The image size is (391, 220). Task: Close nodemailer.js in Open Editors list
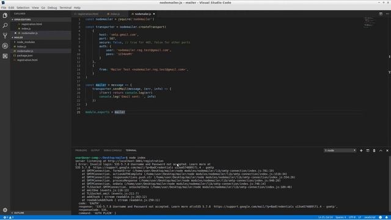15,33
